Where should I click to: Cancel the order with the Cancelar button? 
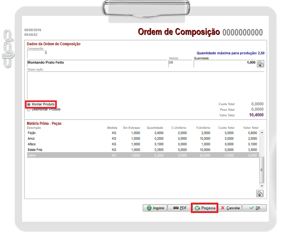click(x=230, y=208)
